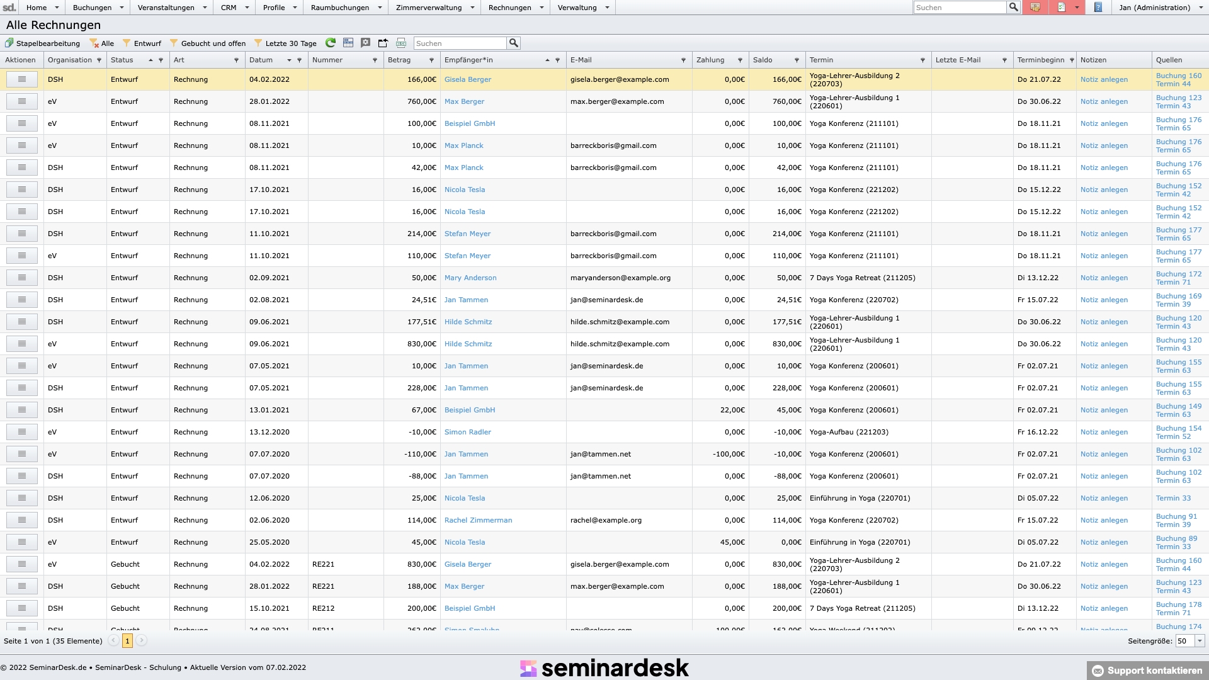Open the table settings gear icon

[x=366, y=43]
